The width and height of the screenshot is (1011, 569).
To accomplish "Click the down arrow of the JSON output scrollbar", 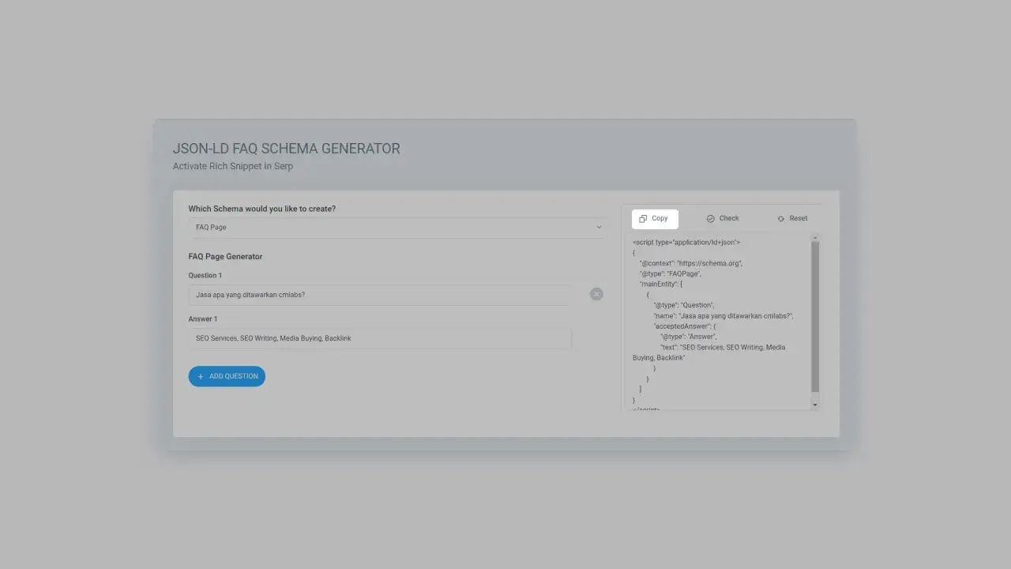I will pos(815,405).
